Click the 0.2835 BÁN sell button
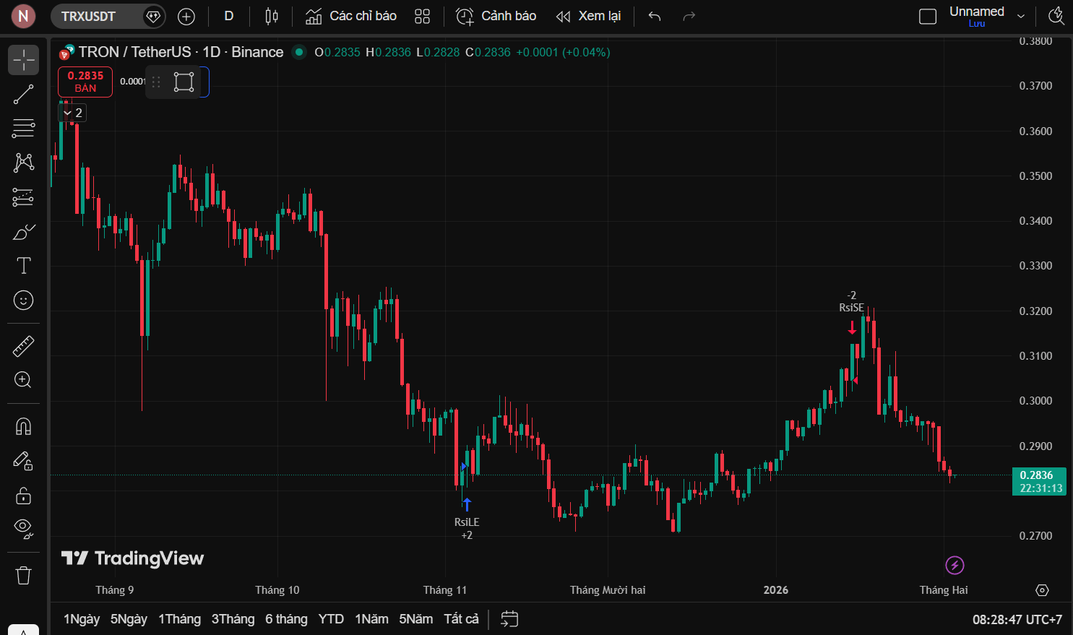1073x635 pixels. coord(85,82)
